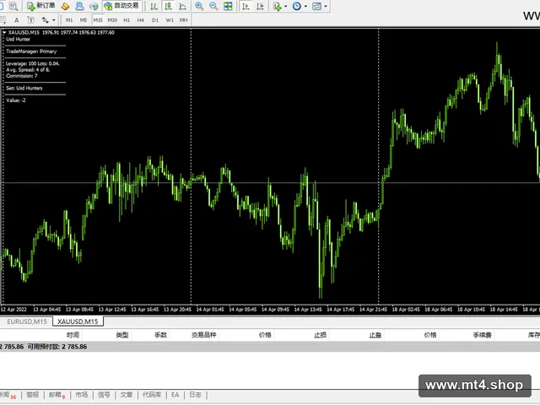540x405 pixels.
Task: Click the 'TradeManager: Primary' chart label
Action: (x=31, y=51)
